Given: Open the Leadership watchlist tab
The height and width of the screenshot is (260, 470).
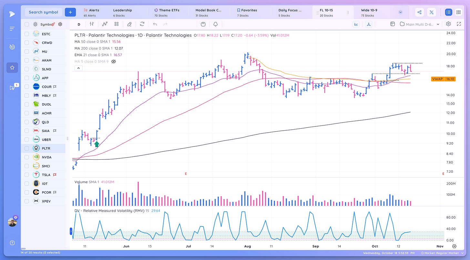Looking at the screenshot, I should (x=122, y=12).
